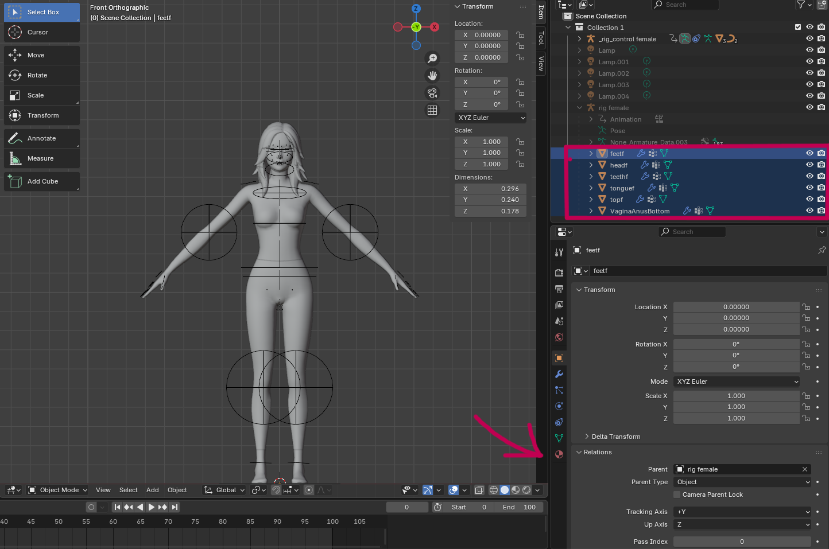Toggle Collection 1 exclude checkbox

[x=798, y=27]
